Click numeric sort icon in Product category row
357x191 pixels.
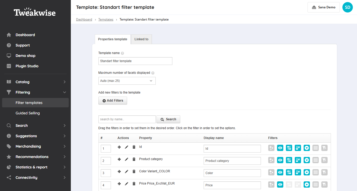[298, 160]
